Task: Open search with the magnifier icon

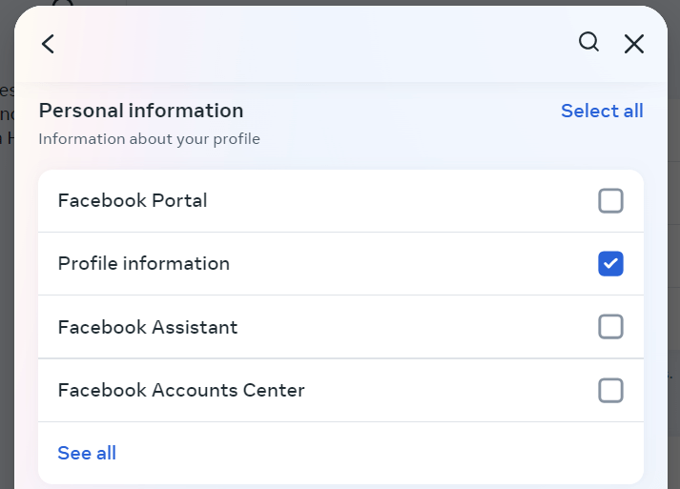Action: (x=589, y=43)
